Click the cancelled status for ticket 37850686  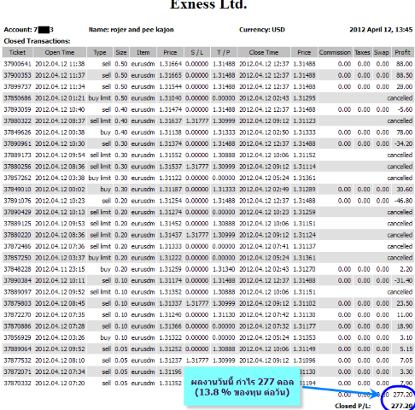(x=400, y=98)
